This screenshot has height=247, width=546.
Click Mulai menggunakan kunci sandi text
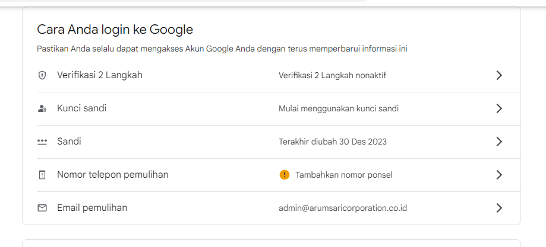point(338,108)
